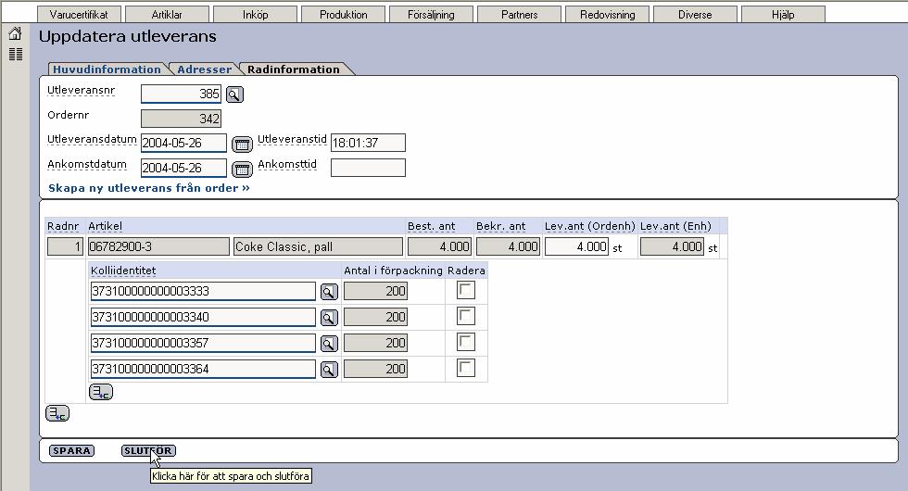Viewport: 908px width, 491px height.
Task: Focus the Utleveransnr field showing 385
Action: click(x=182, y=94)
